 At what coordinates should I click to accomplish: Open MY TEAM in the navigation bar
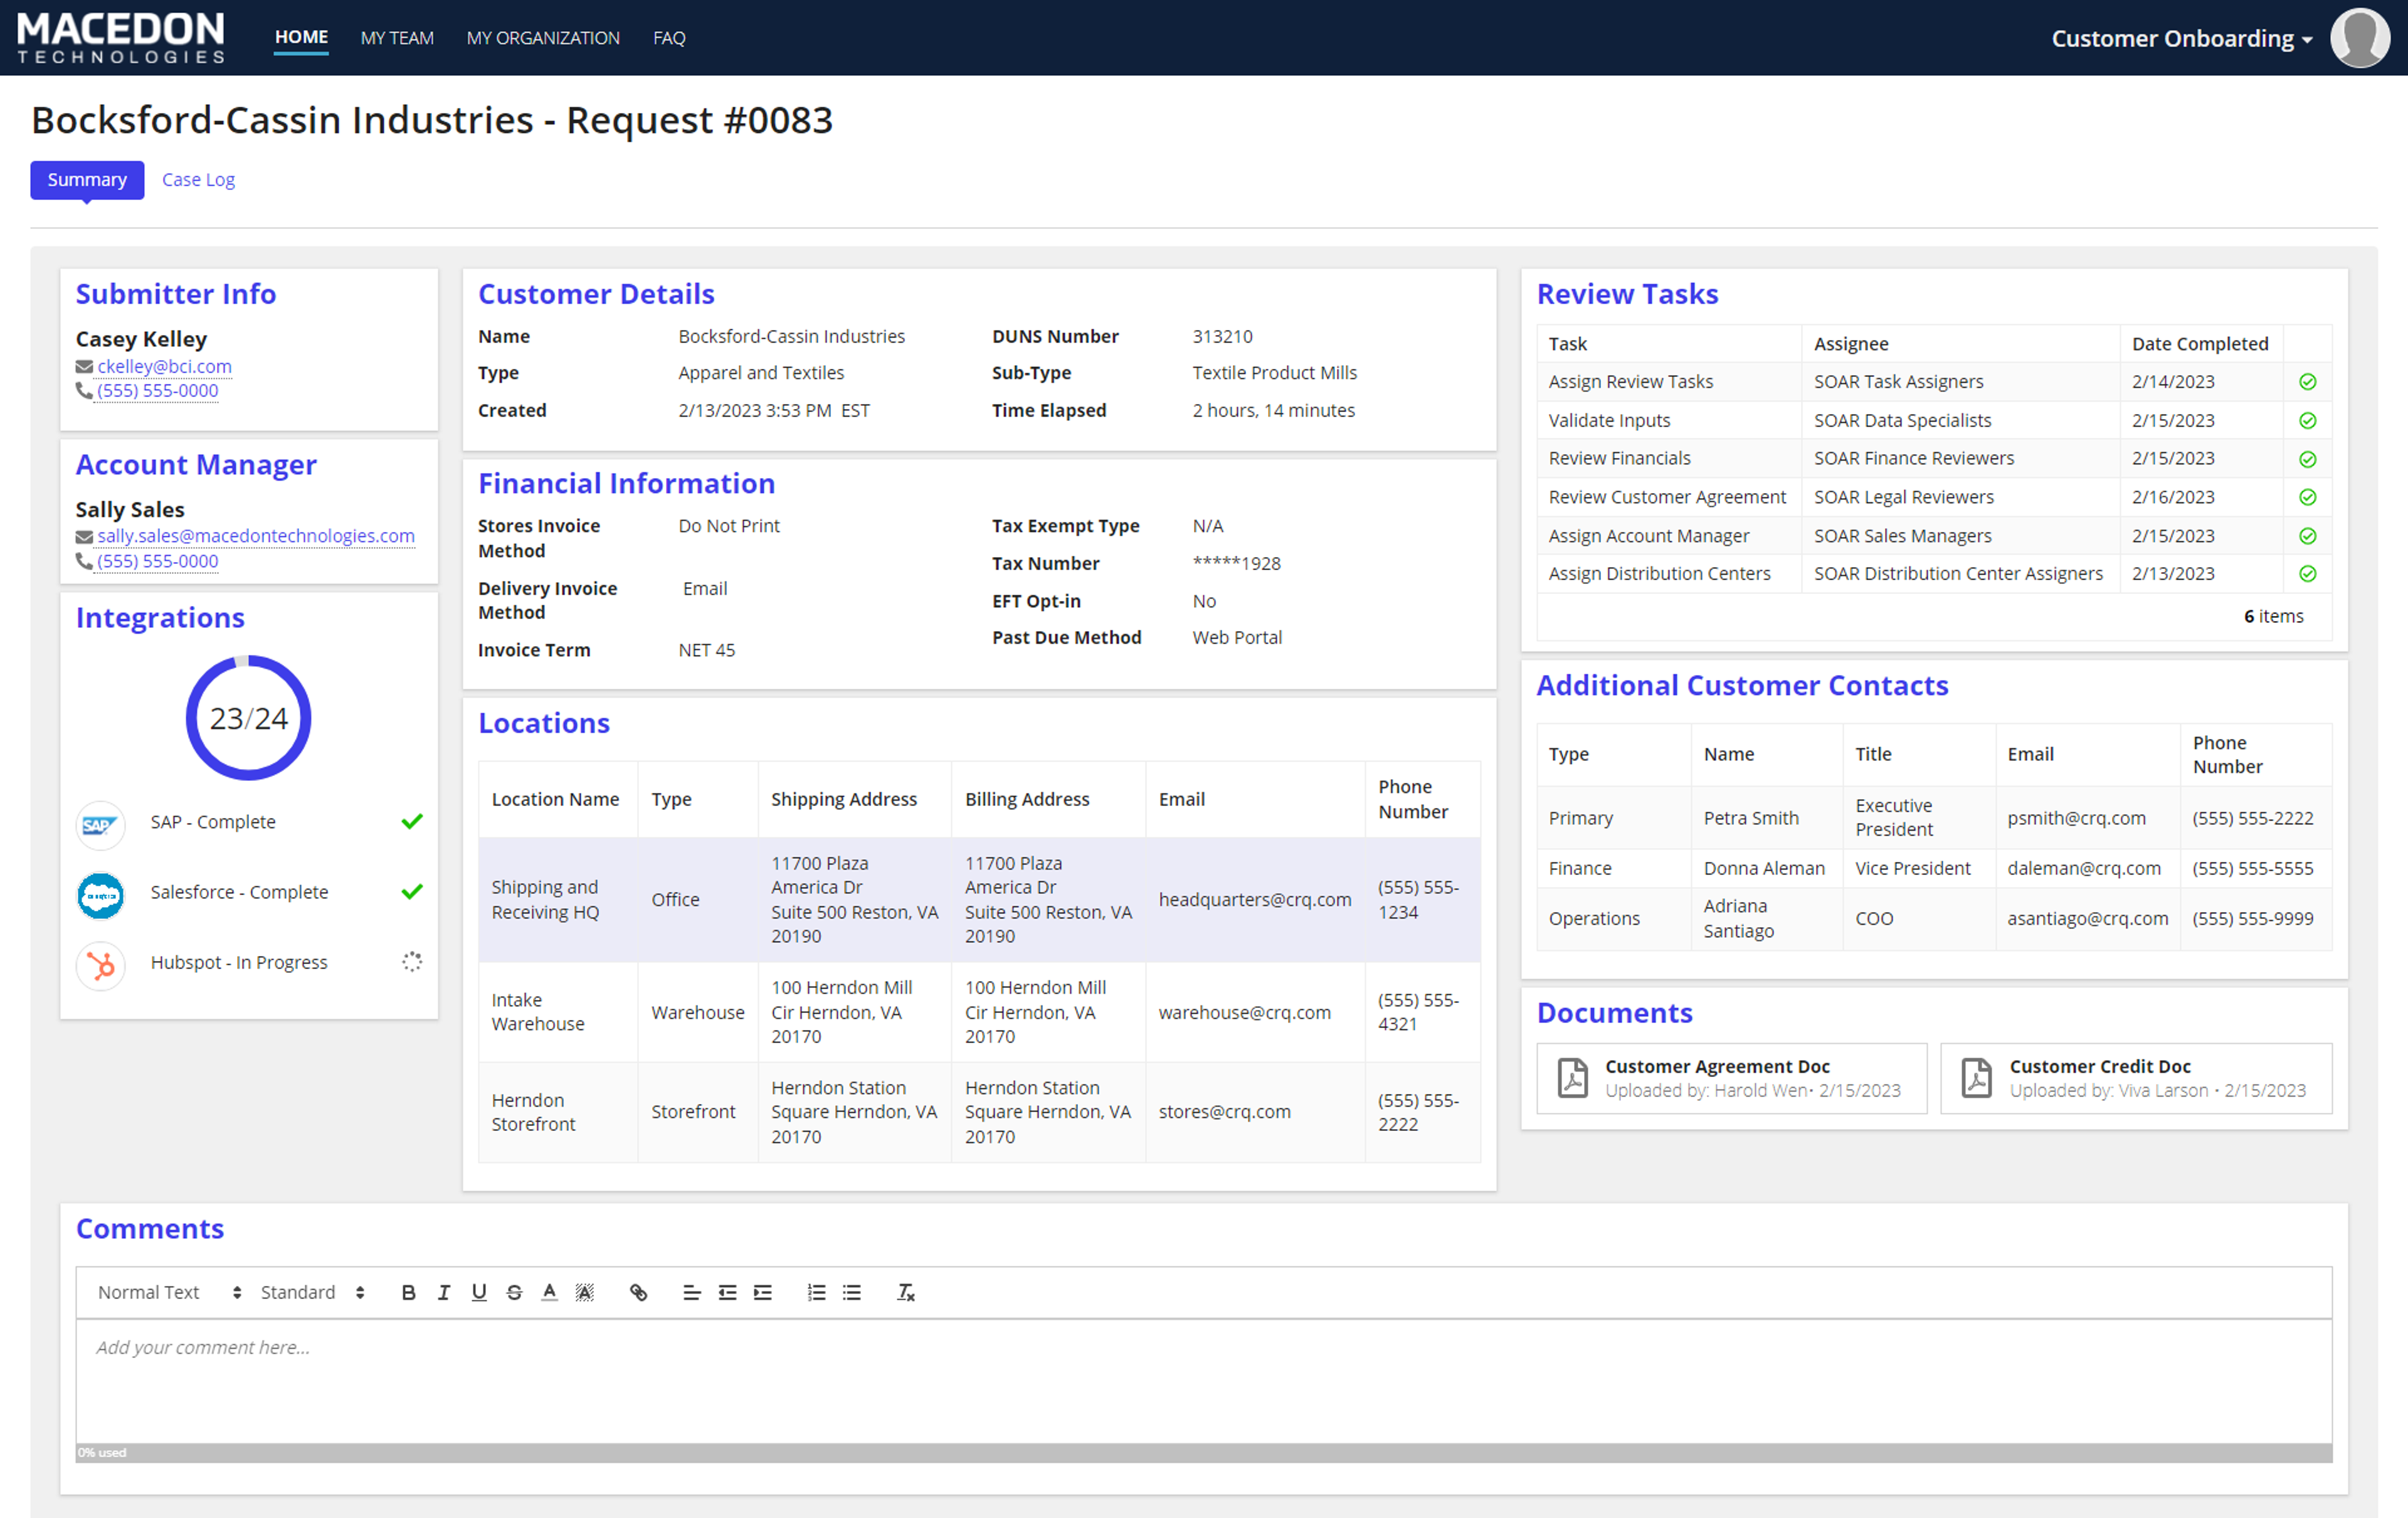397,38
